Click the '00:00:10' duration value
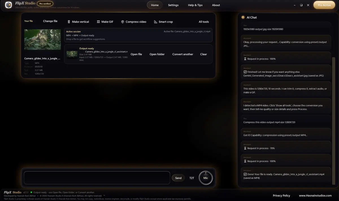 [39, 67]
